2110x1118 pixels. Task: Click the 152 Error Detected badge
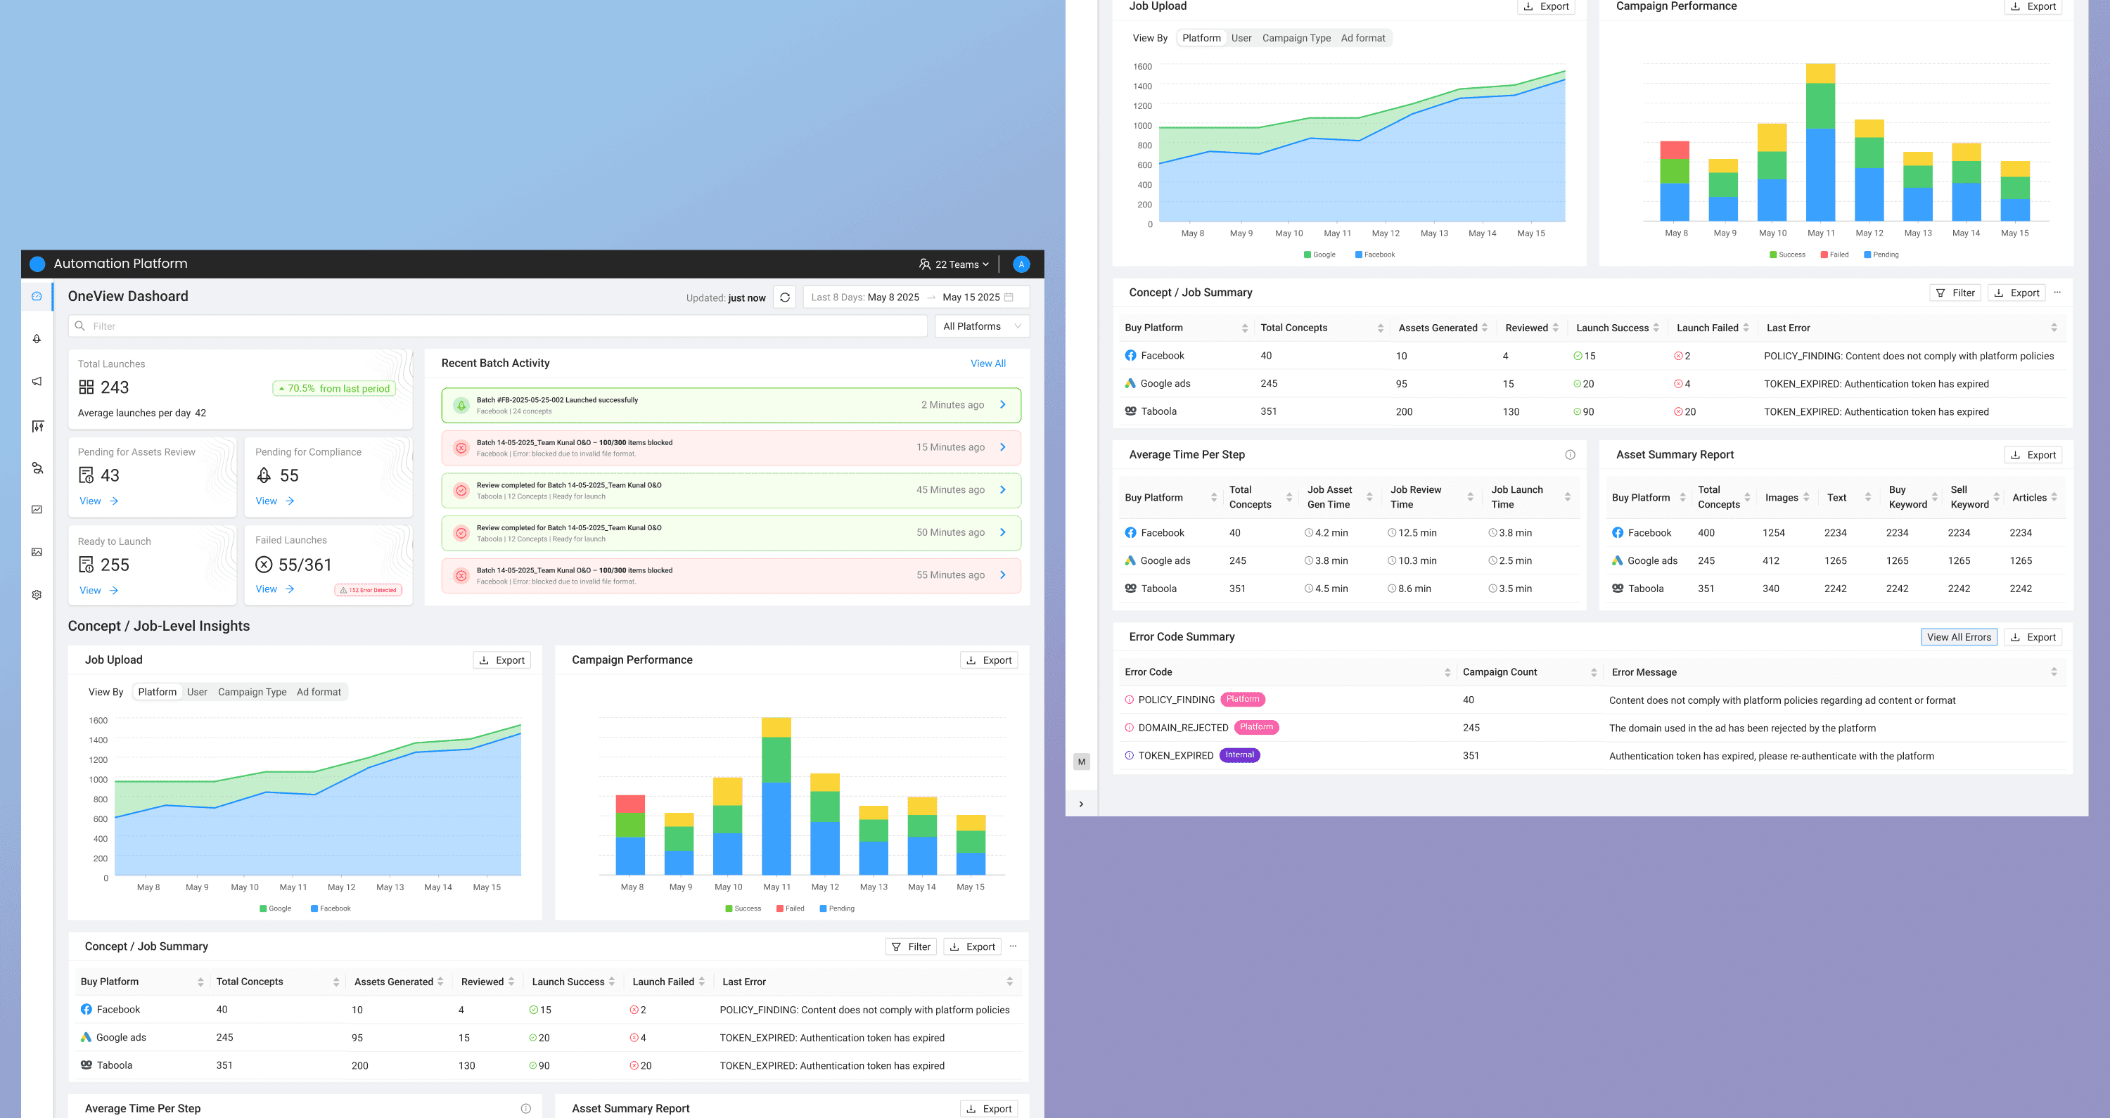pyautogui.click(x=369, y=590)
